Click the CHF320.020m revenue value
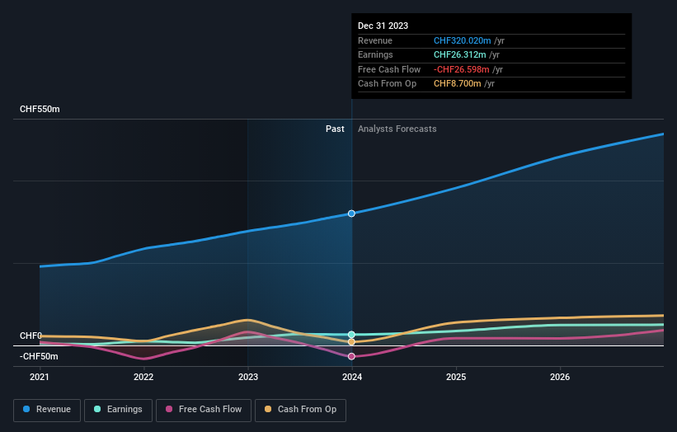Screen dimensions: 677x432 pos(462,40)
